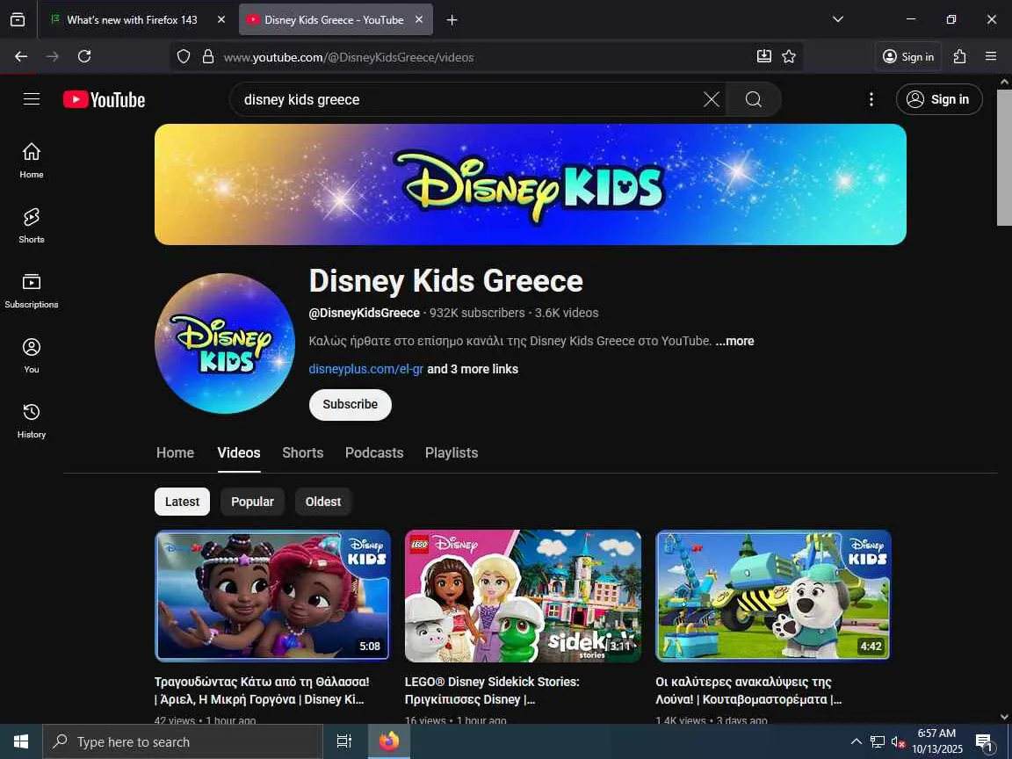Open the Firefox application menu
The image size is (1012, 759).
coord(991,57)
